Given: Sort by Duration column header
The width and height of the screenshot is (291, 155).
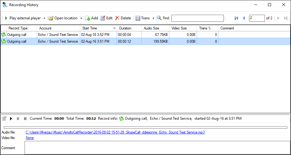Looking at the screenshot, I should click(x=129, y=28).
